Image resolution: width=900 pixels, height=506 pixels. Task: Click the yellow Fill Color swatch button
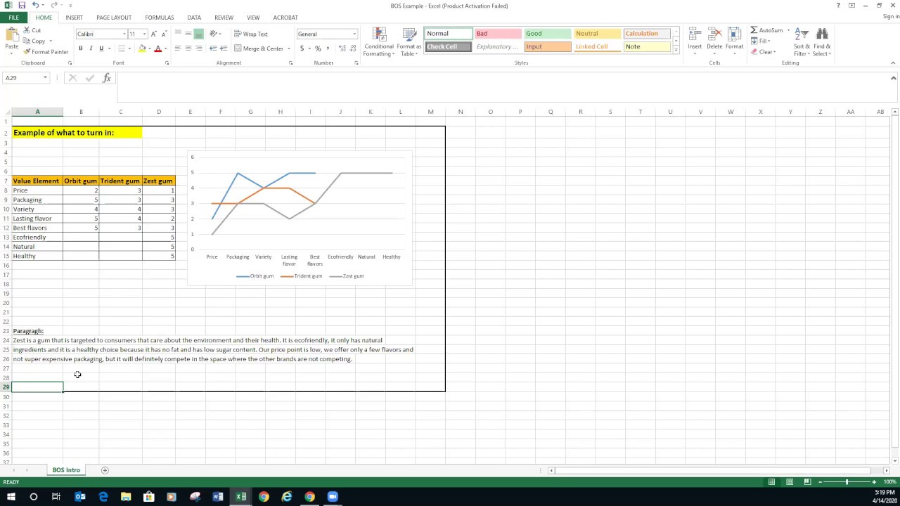click(x=141, y=48)
